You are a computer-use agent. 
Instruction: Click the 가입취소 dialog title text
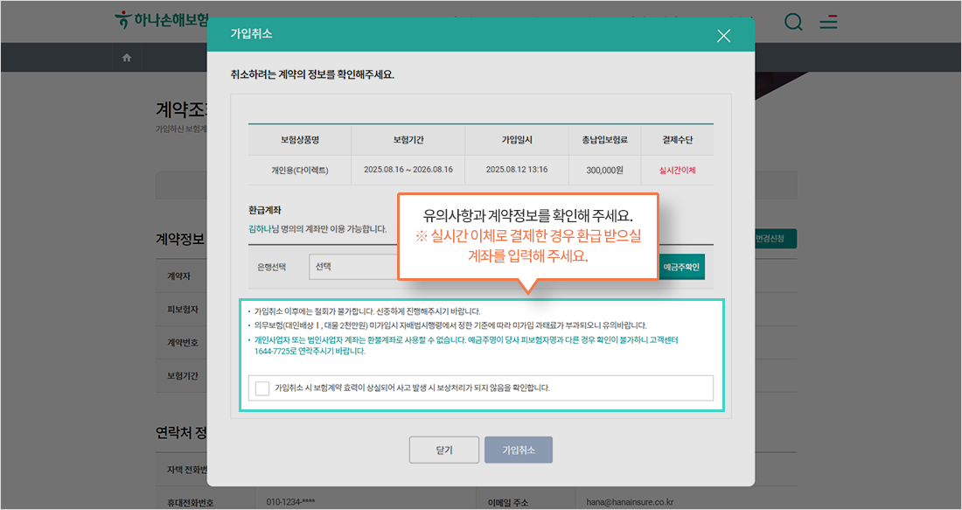point(251,34)
